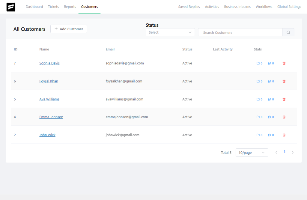View Foysal Khan responses chat count

click(271, 81)
